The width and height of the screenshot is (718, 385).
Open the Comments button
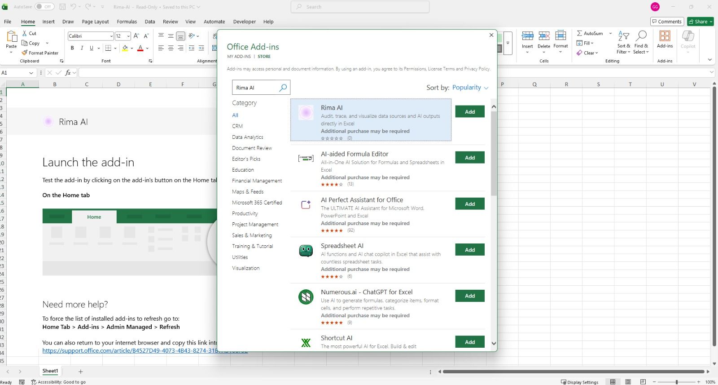click(667, 22)
